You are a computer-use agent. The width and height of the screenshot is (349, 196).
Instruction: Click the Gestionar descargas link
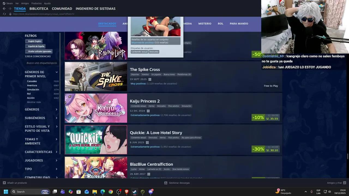point(179,183)
